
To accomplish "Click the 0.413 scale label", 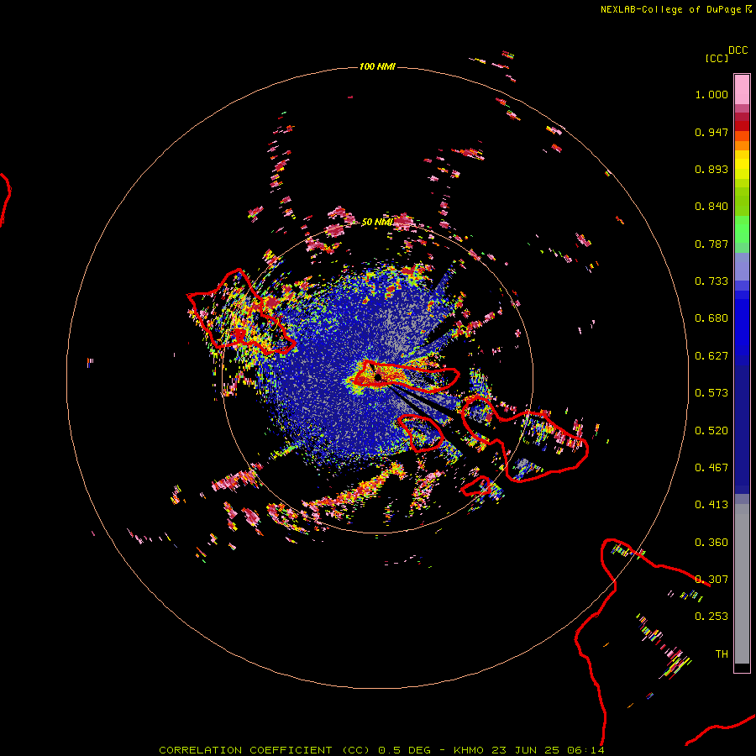I will click(711, 505).
